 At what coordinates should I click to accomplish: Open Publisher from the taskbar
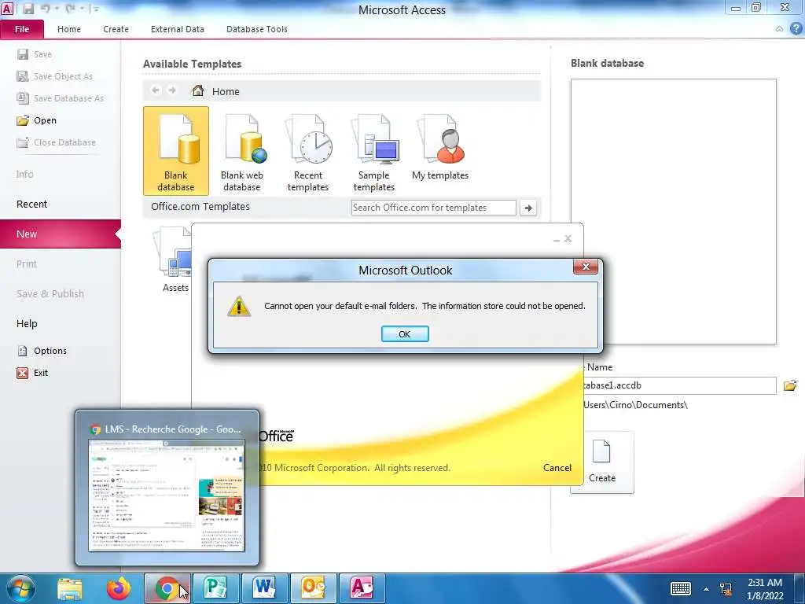coord(215,588)
